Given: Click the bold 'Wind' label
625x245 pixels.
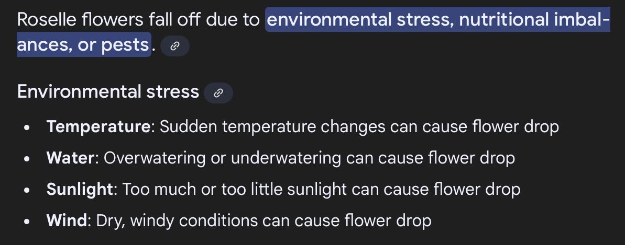Looking at the screenshot, I should [66, 220].
